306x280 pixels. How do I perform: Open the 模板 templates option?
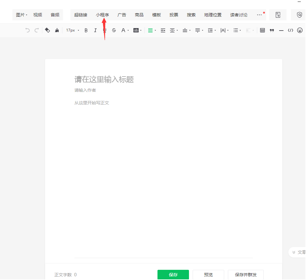157,15
